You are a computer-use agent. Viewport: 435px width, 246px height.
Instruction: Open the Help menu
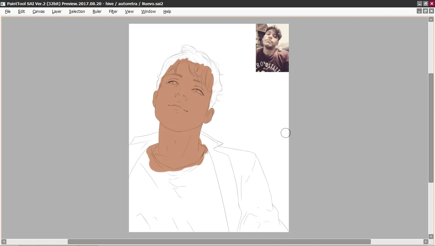point(167,11)
